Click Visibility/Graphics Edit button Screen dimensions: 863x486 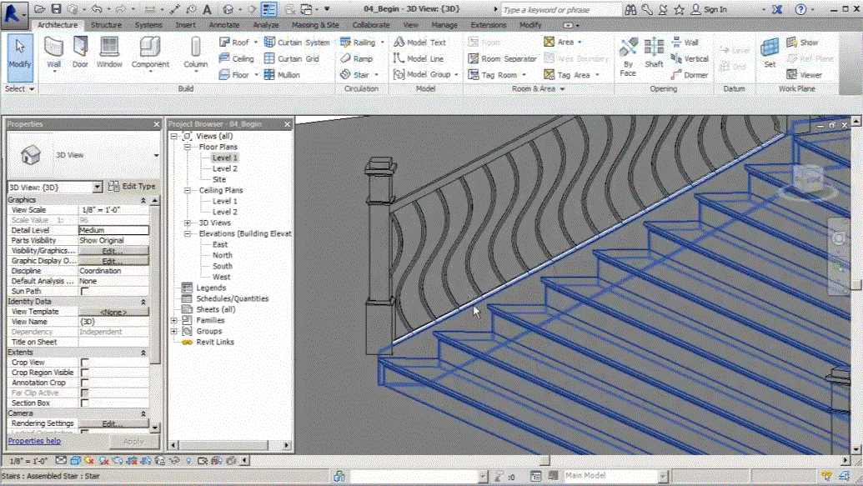tap(113, 251)
